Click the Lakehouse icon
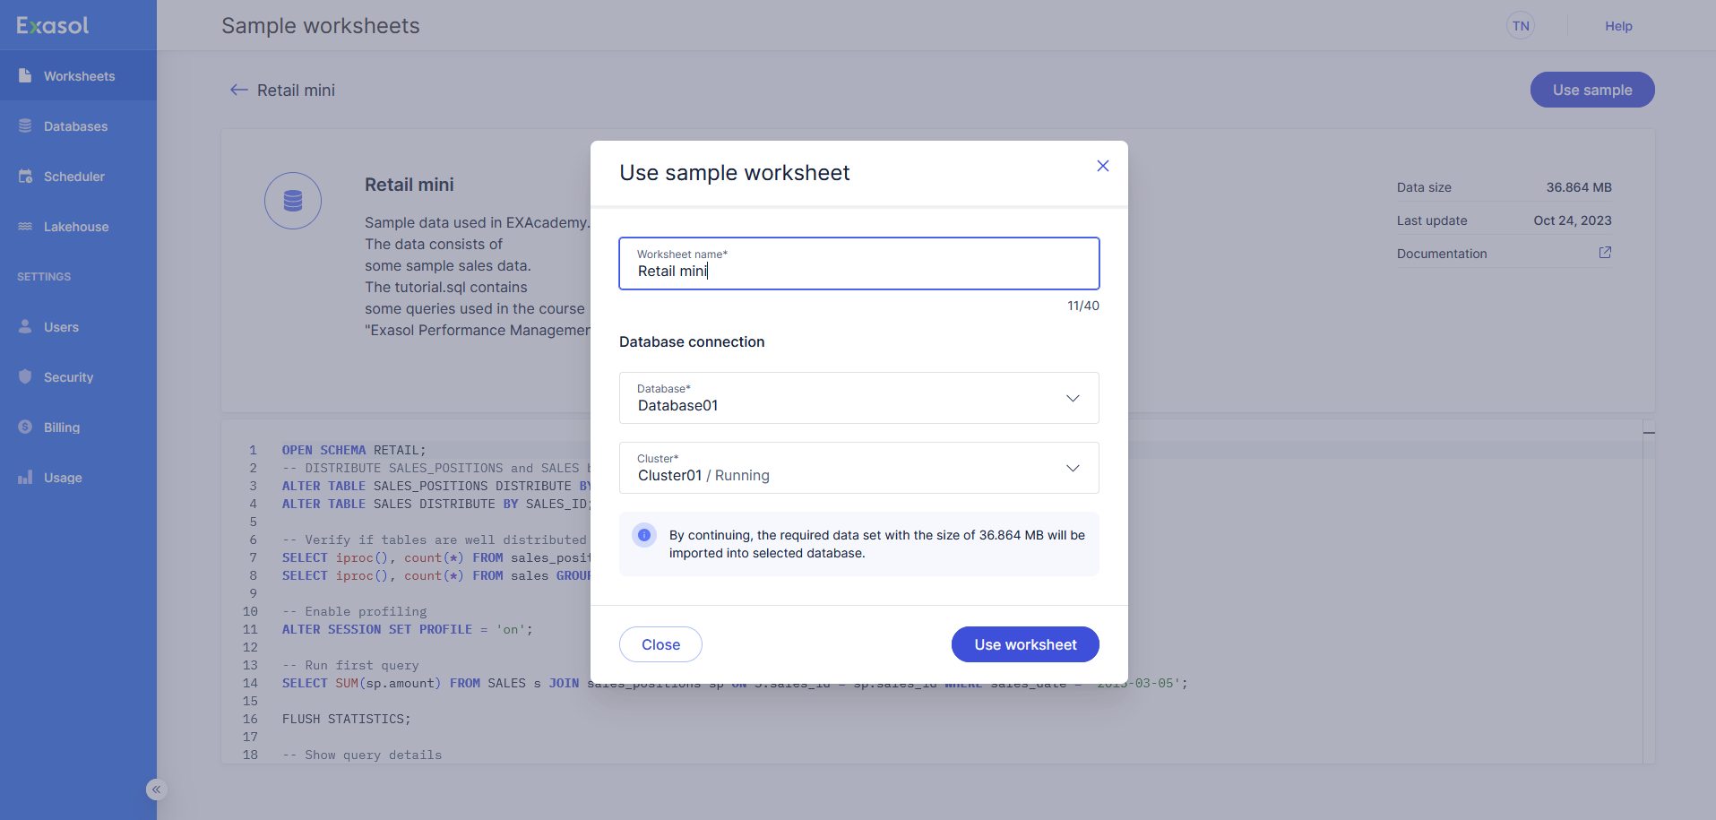Image resolution: width=1716 pixels, height=820 pixels. [x=25, y=226]
